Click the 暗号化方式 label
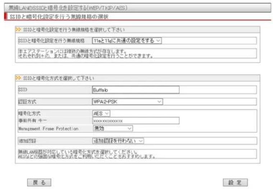The image size is (273, 189). click(29, 114)
